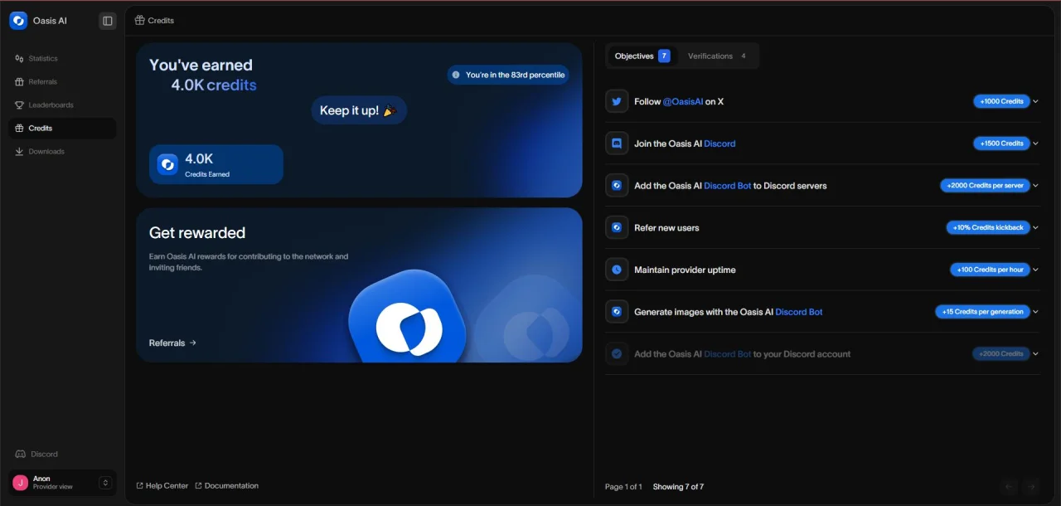The height and width of the screenshot is (506, 1061).
Task: Click the Credits Earned logo icon
Action: 167,164
